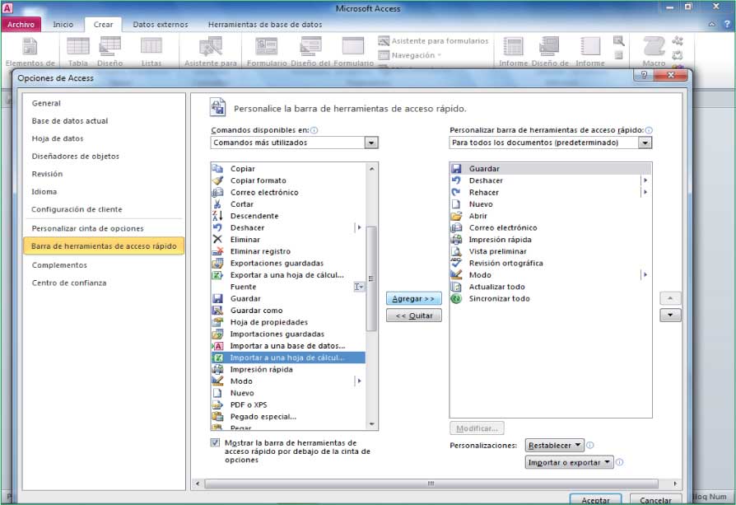Select the Rehacer icon in right list
Image resolution: width=736 pixels, height=505 pixels.
tap(456, 192)
